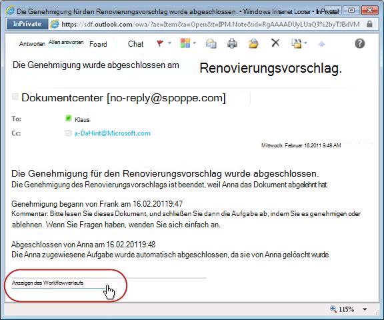Click a-DaHint@Microsoft.com in the Cc field
This screenshot has width=384, height=320.
click(x=113, y=133)
